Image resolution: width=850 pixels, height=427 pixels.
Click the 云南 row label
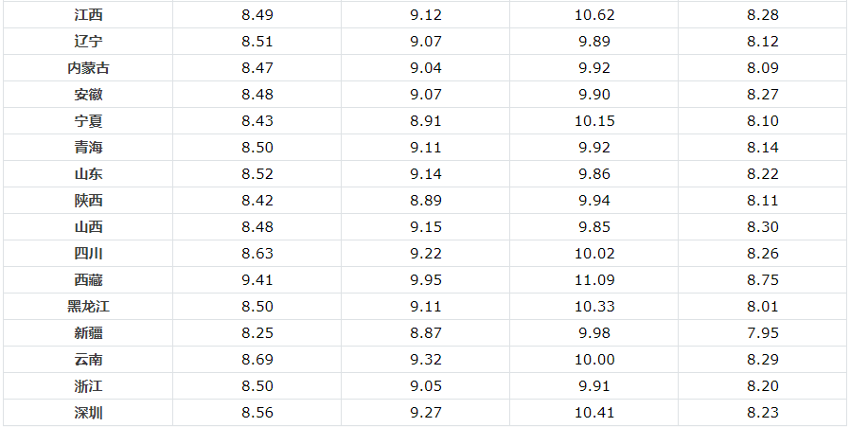[88, 360]
